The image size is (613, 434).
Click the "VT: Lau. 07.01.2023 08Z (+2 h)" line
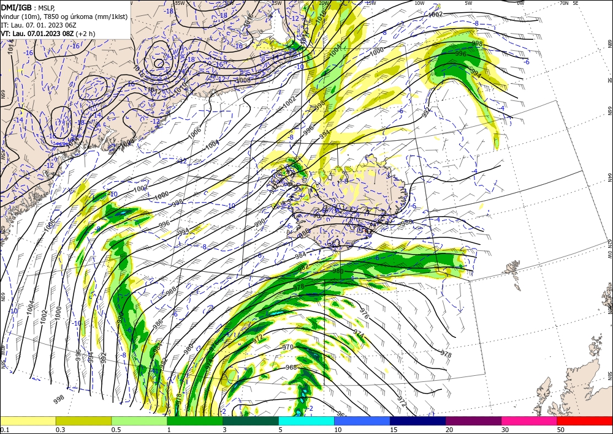48,34
